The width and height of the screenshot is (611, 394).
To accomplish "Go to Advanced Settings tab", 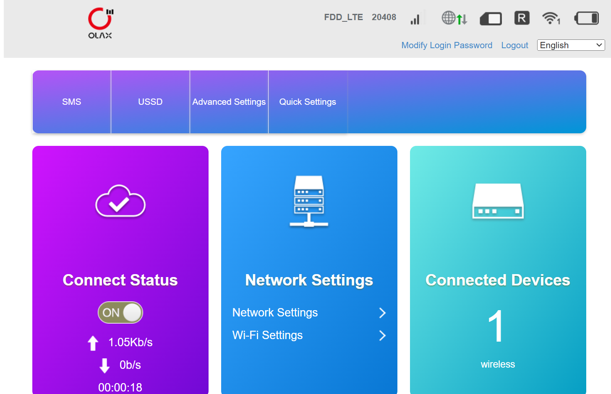I will coord(229,102).
